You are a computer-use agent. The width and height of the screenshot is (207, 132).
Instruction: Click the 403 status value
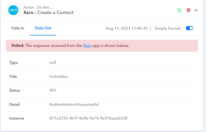53,90
